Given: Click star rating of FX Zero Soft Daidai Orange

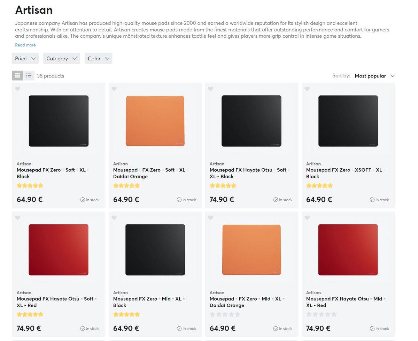Looking at the screenshot, I should [x=126, y=186].
